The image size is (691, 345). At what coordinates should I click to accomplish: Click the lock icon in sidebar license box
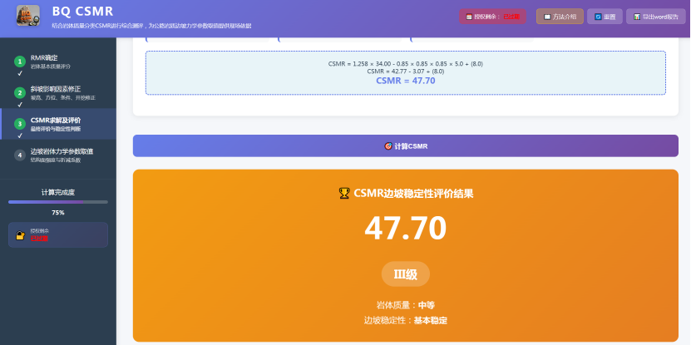[x=20, y=234]
